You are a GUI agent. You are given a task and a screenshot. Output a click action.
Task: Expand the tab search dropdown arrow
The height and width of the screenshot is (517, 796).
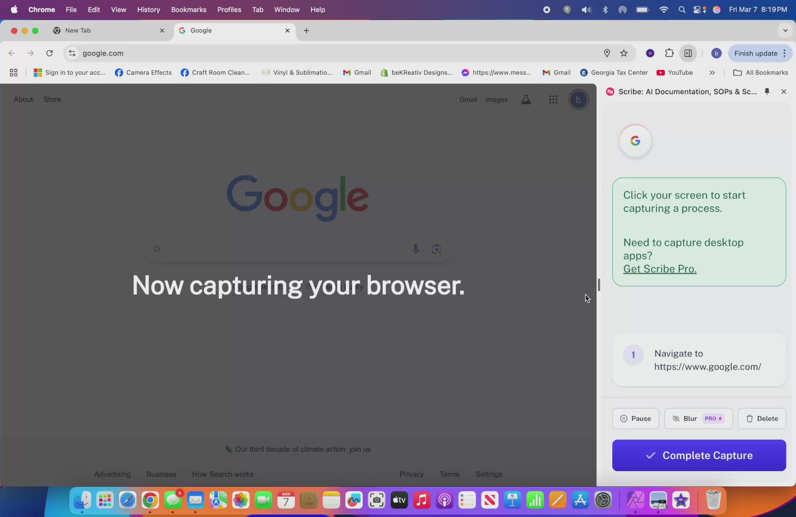(785, 31)
